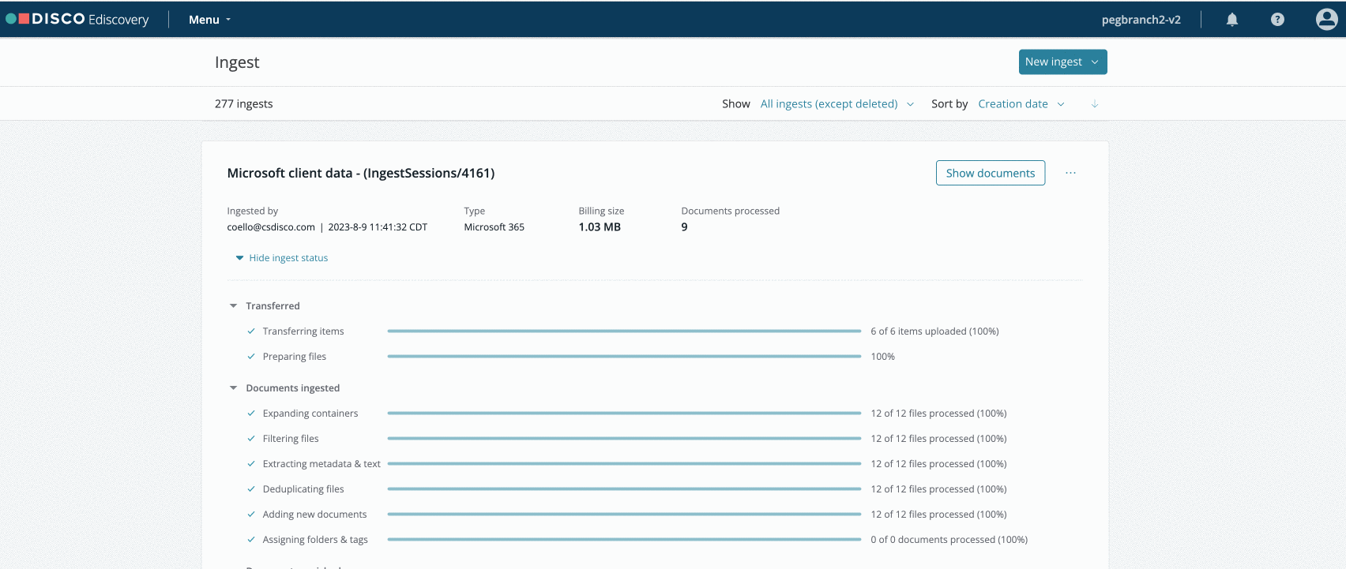Click the Deduplicating files checkmark
Screen dimensions: 1346x569
pyautogui.click(x=251, y=489)
